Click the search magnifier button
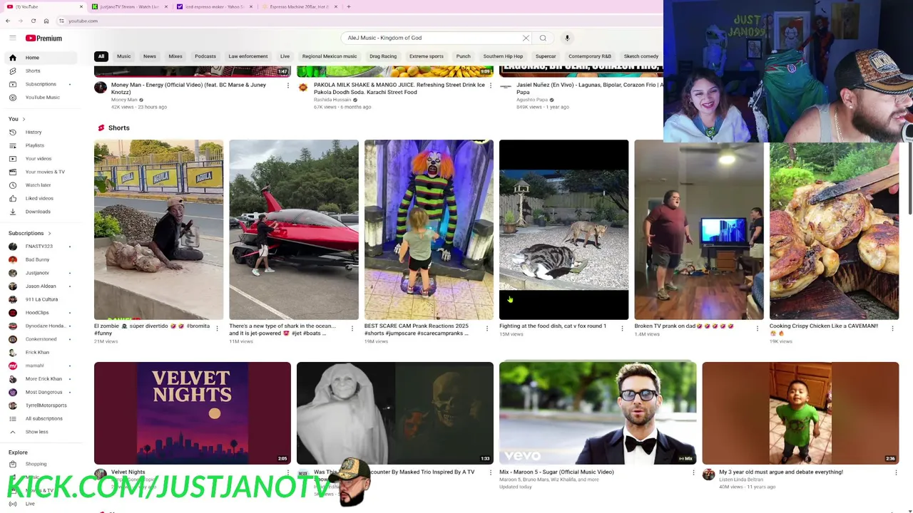The image size is (913, 513). tap(543, 38)
